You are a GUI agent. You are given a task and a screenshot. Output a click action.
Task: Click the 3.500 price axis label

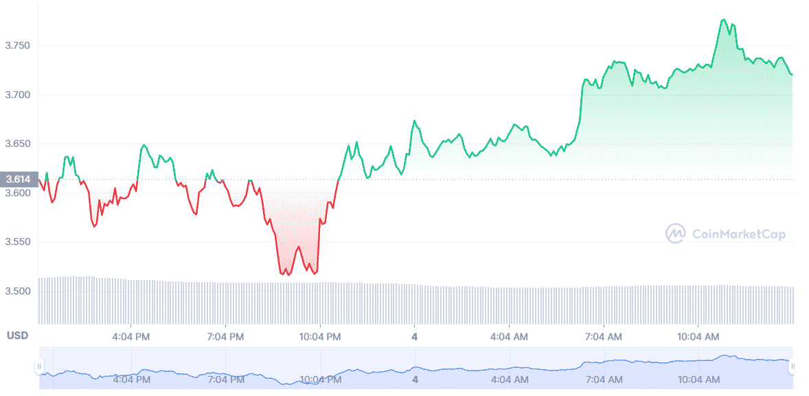tap(18, 291)
